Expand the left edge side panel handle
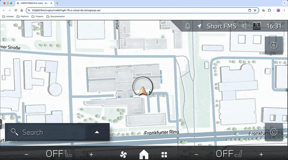The height and width of the screenshot is (160, 288). point(1,124)
